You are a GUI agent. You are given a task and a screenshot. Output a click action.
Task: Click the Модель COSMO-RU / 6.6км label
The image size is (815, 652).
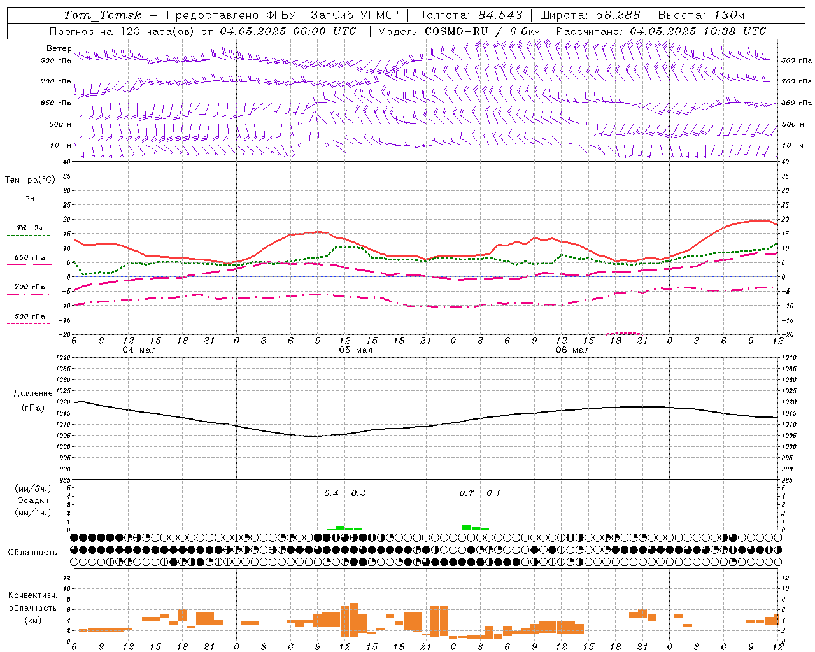click(459, 31)
